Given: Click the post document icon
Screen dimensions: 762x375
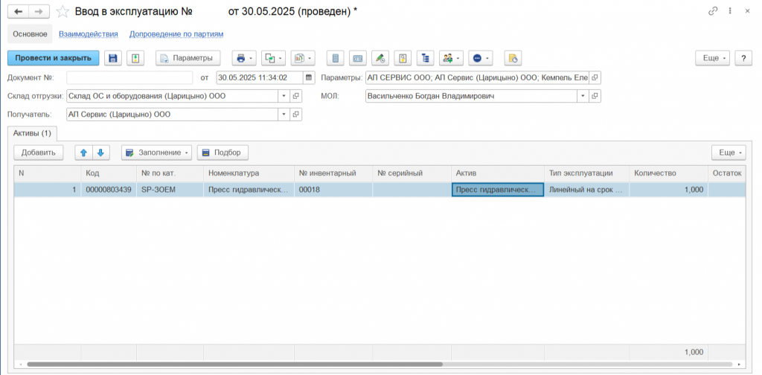Looking at the screenshot, I should (135, 58).
